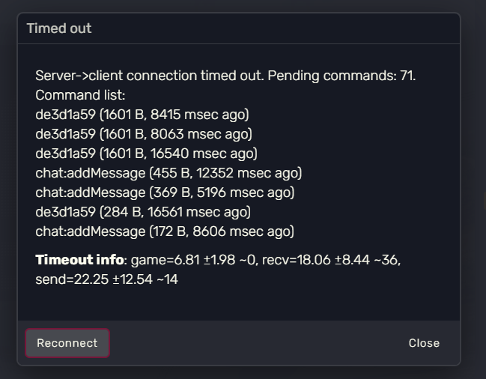Select the 369 B chat:addMessage entry
This screenshot has height=379, width=486.
[165, 192]
